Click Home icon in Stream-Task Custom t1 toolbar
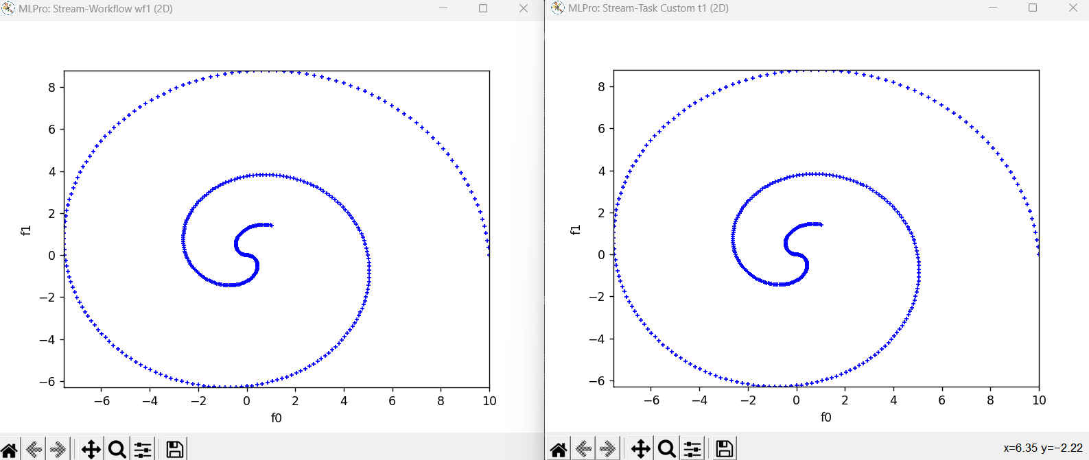 coord(559,450)
